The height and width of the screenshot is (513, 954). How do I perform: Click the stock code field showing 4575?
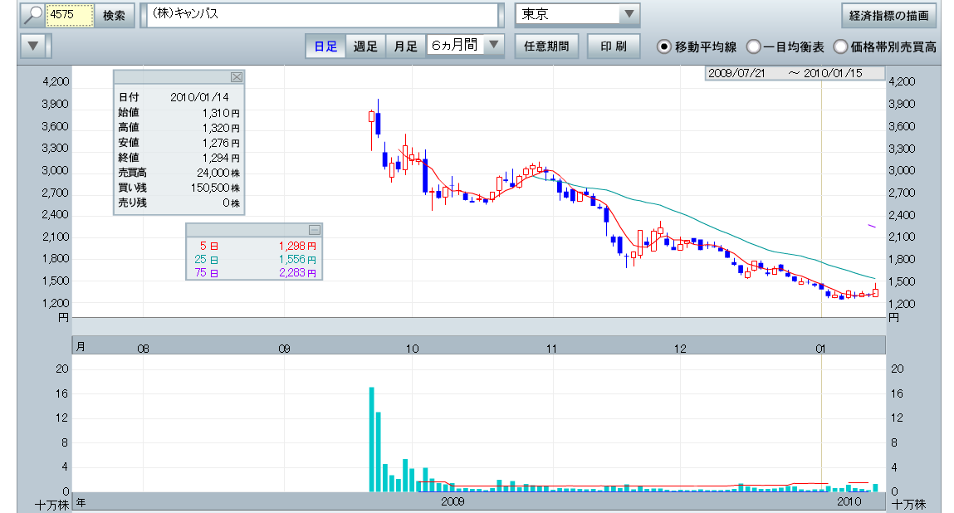point(69,16)
